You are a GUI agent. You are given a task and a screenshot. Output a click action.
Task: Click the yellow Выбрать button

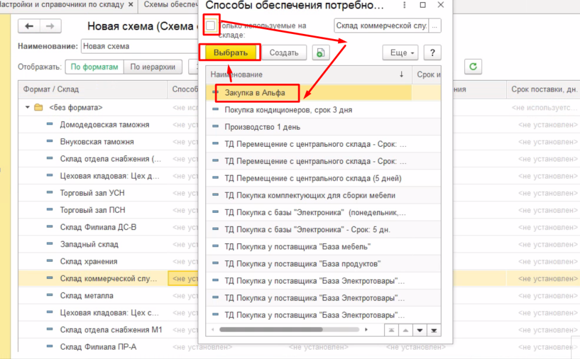[x=230, y=53]
